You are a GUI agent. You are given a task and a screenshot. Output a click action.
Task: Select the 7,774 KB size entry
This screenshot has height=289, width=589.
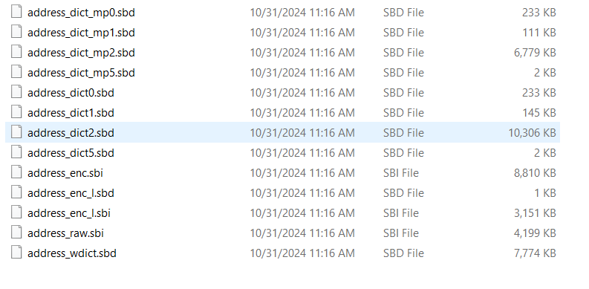coord(535,253)
